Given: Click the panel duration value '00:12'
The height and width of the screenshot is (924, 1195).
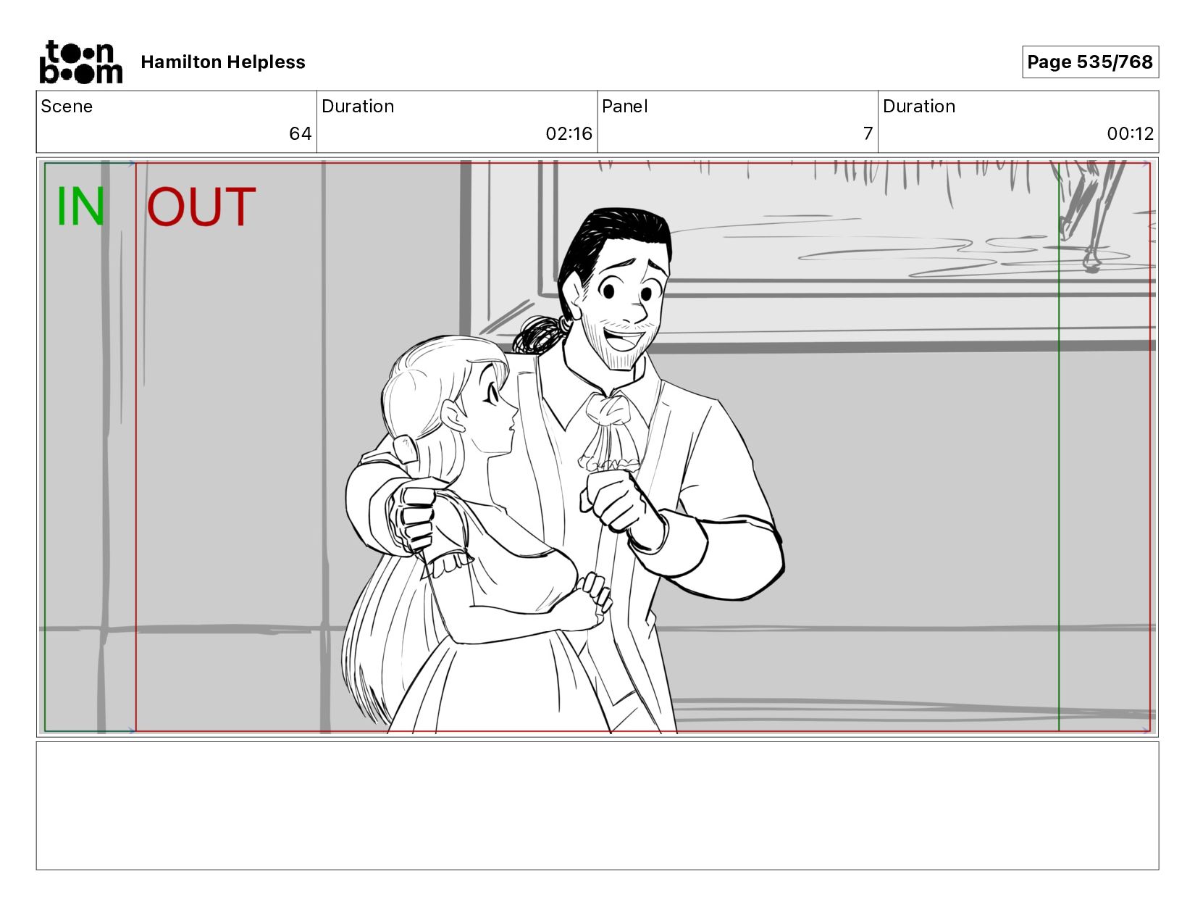Looking at the screenshot, I should pos(1130,133).
